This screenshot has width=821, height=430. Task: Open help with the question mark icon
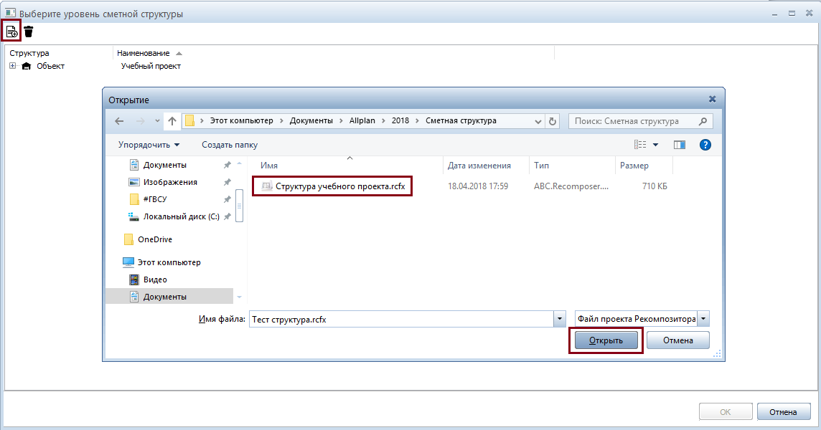[705, 145]
